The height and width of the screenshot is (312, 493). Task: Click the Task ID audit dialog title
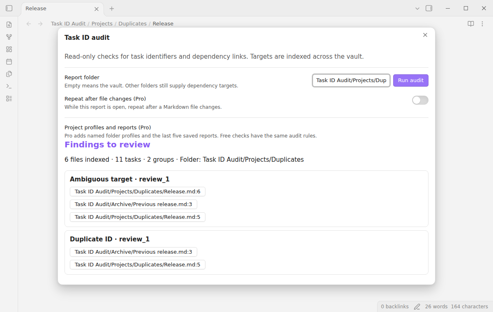coord(87,38)
